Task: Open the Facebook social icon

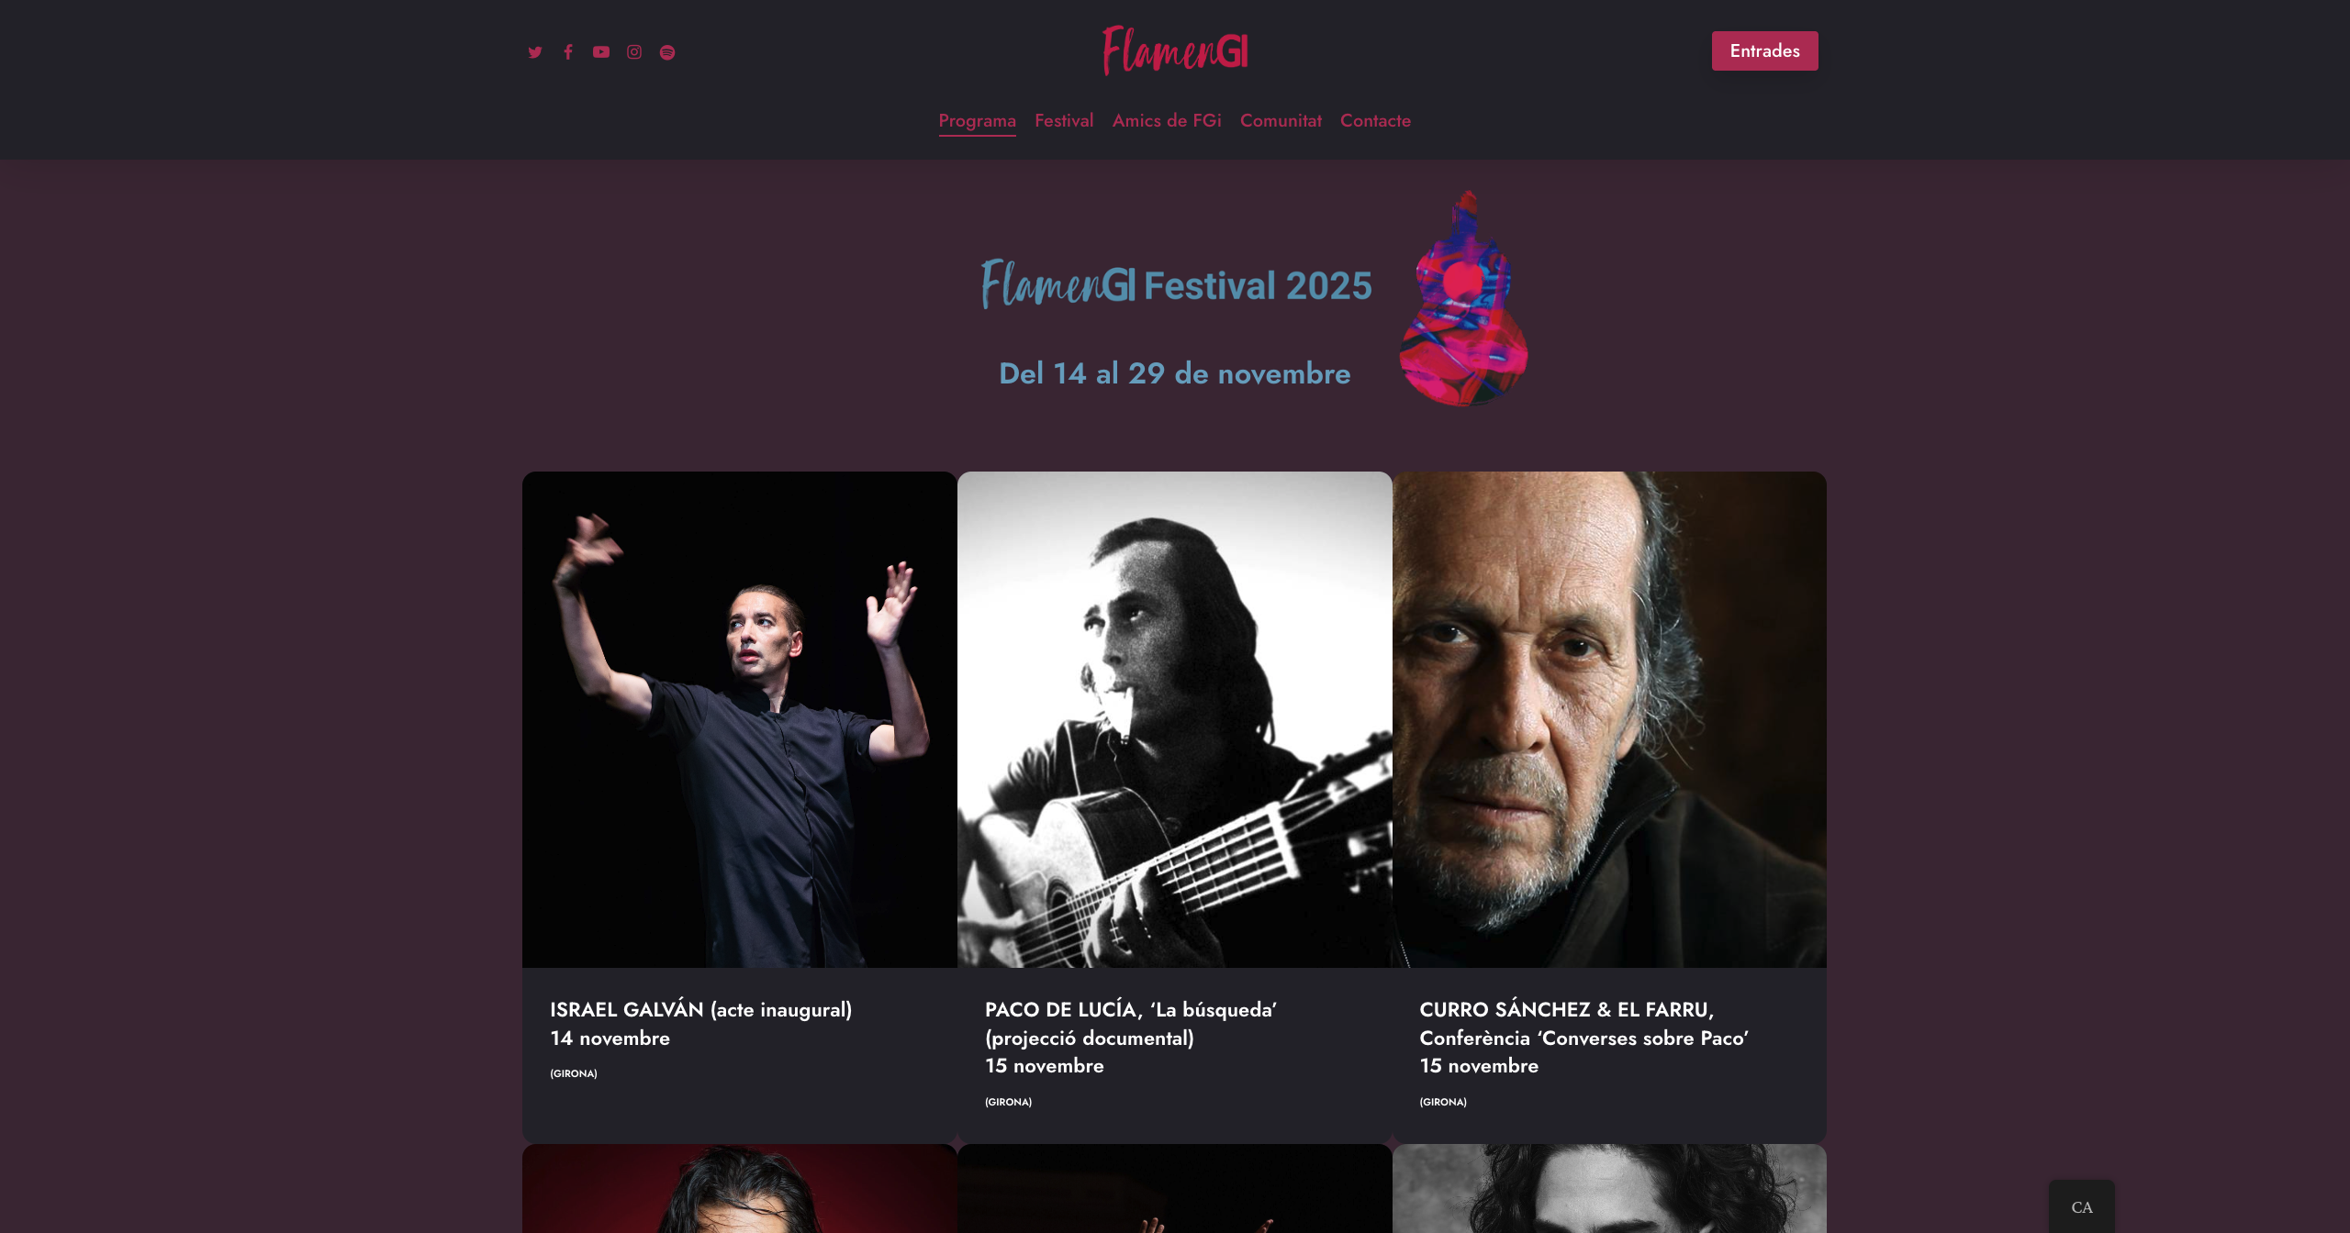Action: tap(568, 52)
